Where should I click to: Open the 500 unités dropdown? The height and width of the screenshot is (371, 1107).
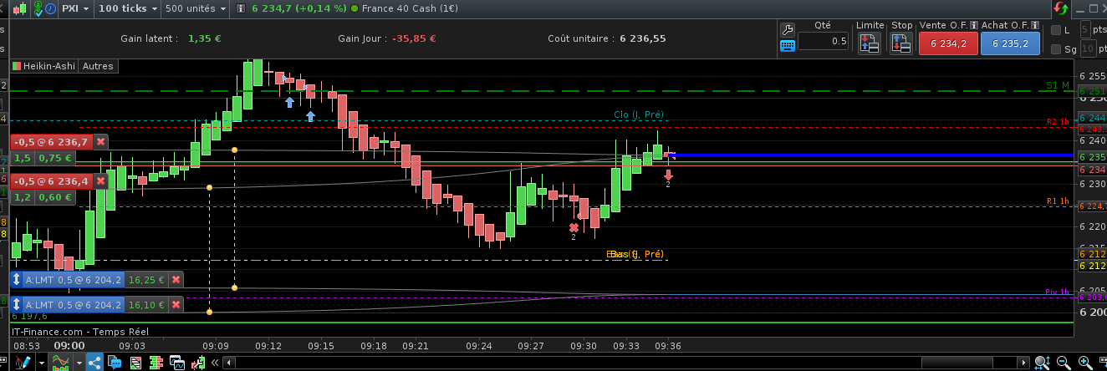click(196, 8)
